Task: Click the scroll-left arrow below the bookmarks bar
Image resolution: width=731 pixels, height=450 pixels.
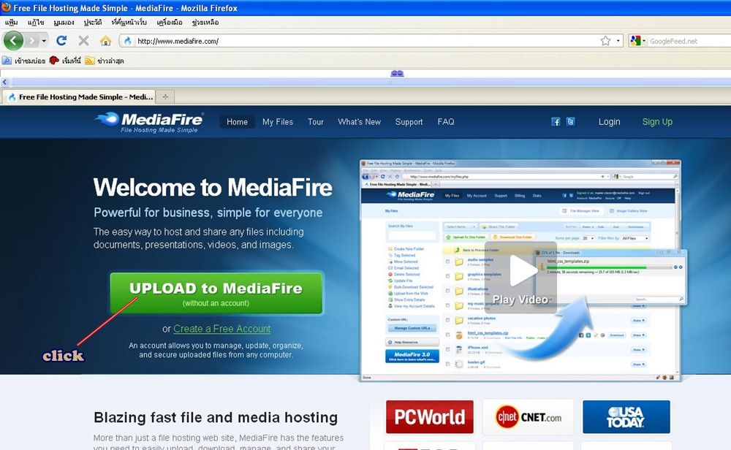Action: click(4, 82)
